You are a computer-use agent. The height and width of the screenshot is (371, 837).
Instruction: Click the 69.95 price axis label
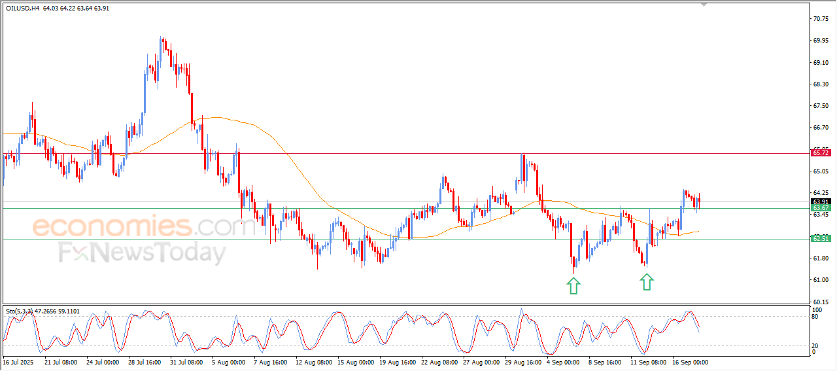point(821,41)
